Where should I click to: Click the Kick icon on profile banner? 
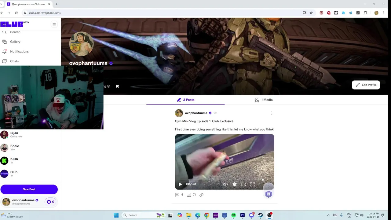(x=117, y=86)
